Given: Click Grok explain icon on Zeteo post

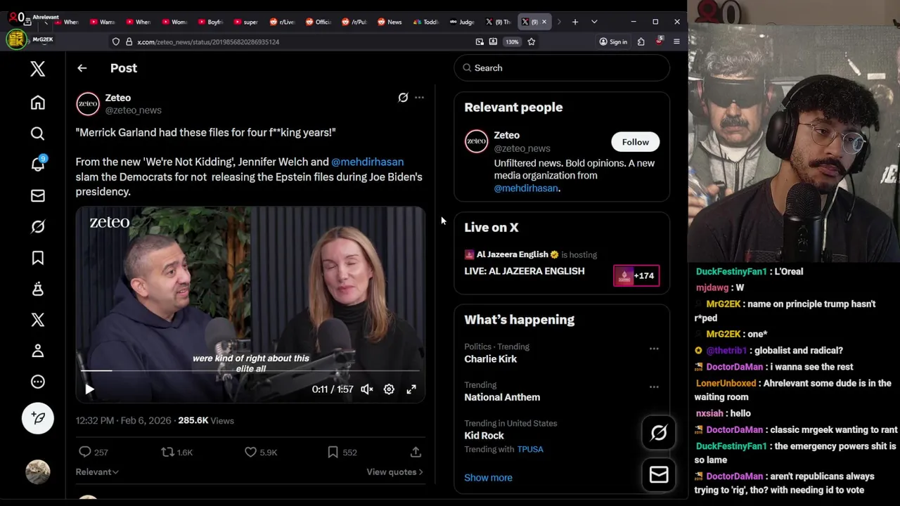Looking at the screenshot, I should pyautogui.click(x=403, y=98).
